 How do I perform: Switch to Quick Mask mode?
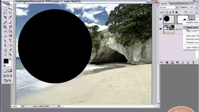click(x=10, y=71)
